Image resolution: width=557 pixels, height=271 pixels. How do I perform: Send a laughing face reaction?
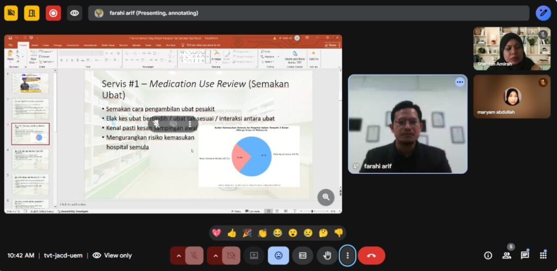[277, 233]
